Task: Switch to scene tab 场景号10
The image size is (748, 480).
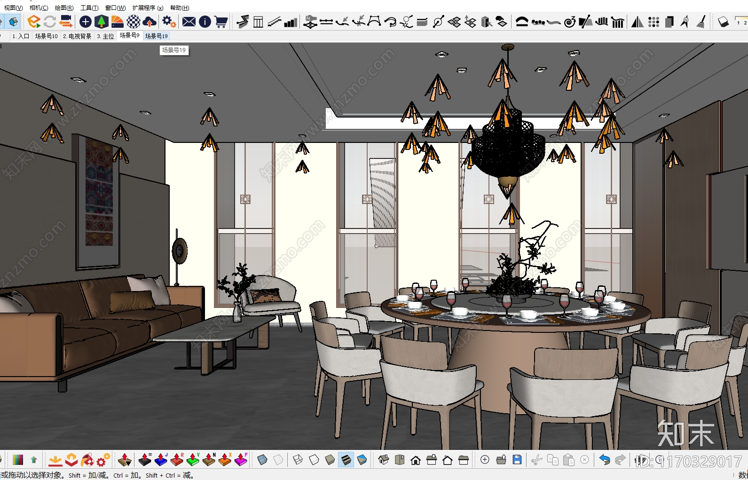Action: (46, 36)
